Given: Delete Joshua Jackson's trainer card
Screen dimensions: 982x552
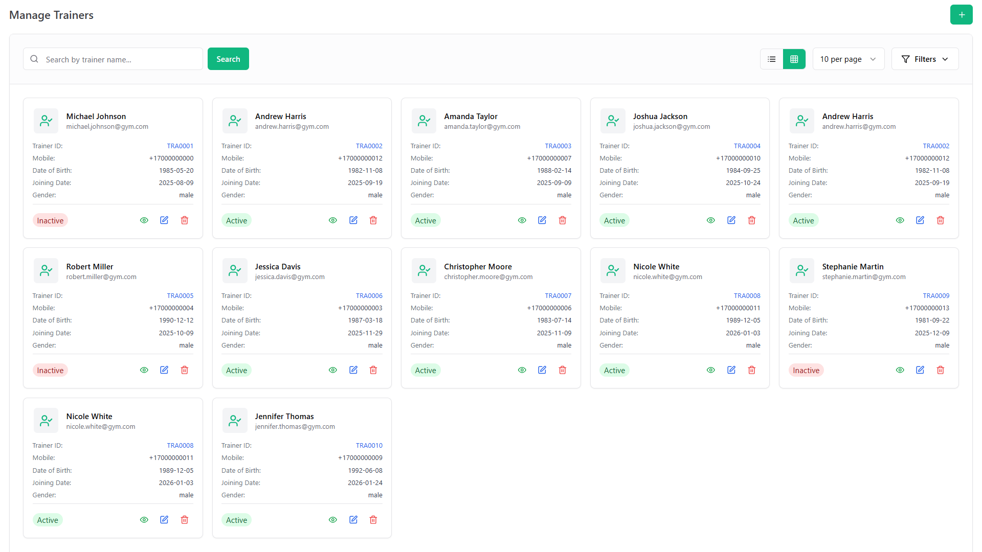Looking at the screenshot, I should [x=752, y=220].
